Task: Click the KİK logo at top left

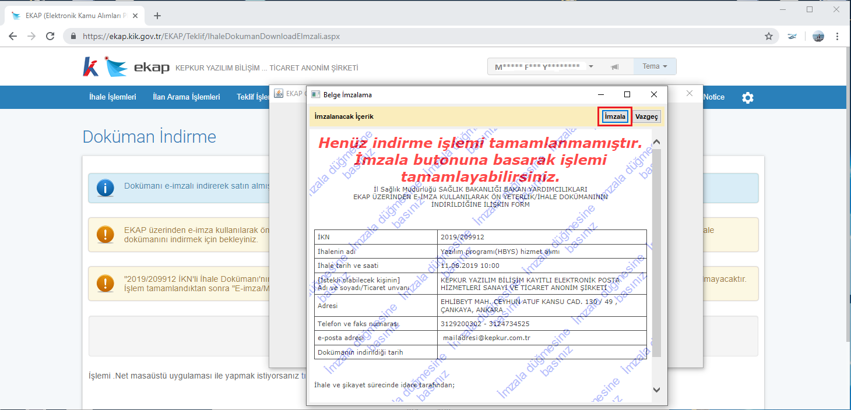Action: tap(91, 67)
